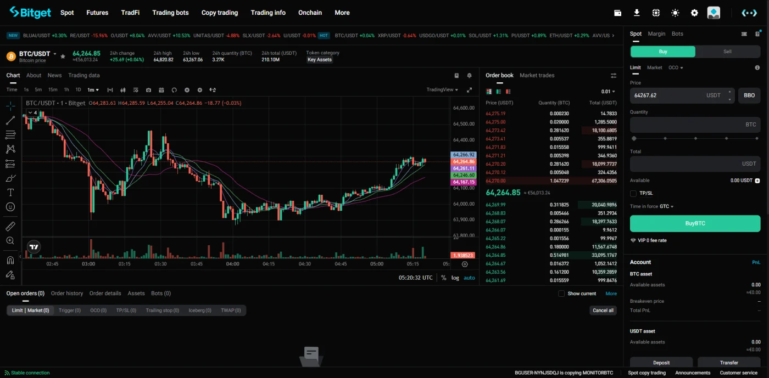Viewport: 769px width, 378px height.
Task: Open chart settings gear in chart toolbar
Action: click(x=200, y=90)
